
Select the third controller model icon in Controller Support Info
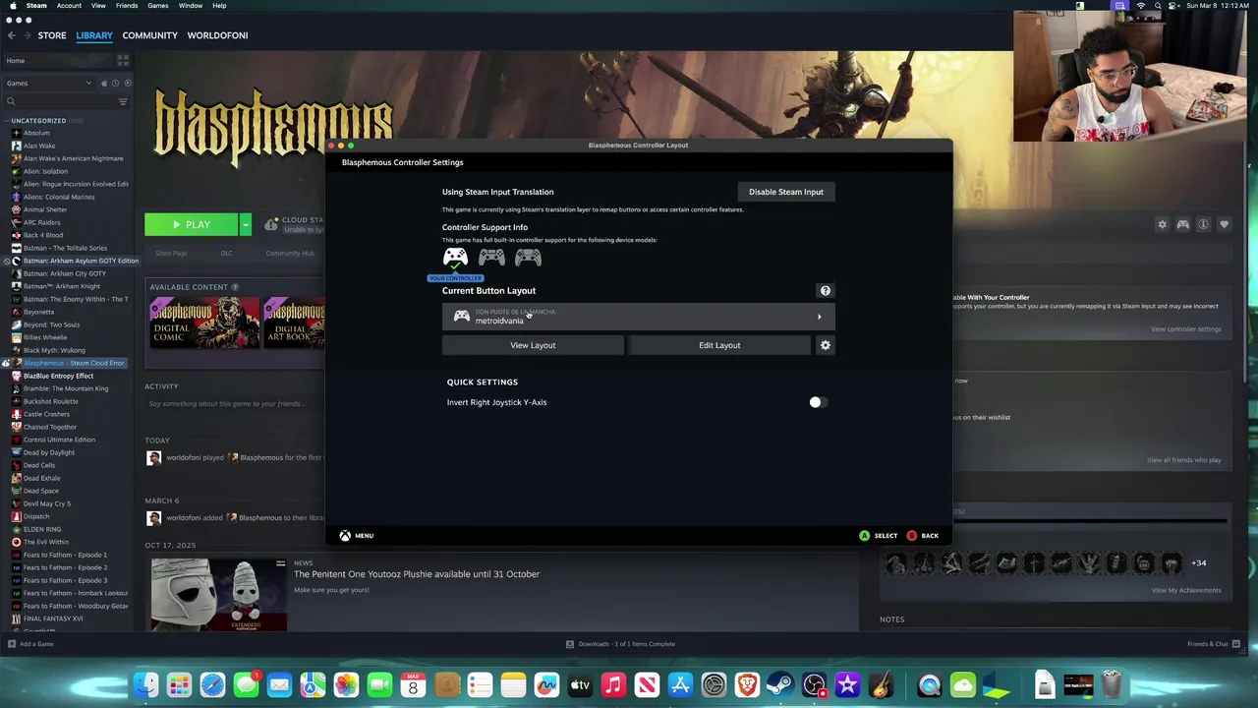coord(528,258)
